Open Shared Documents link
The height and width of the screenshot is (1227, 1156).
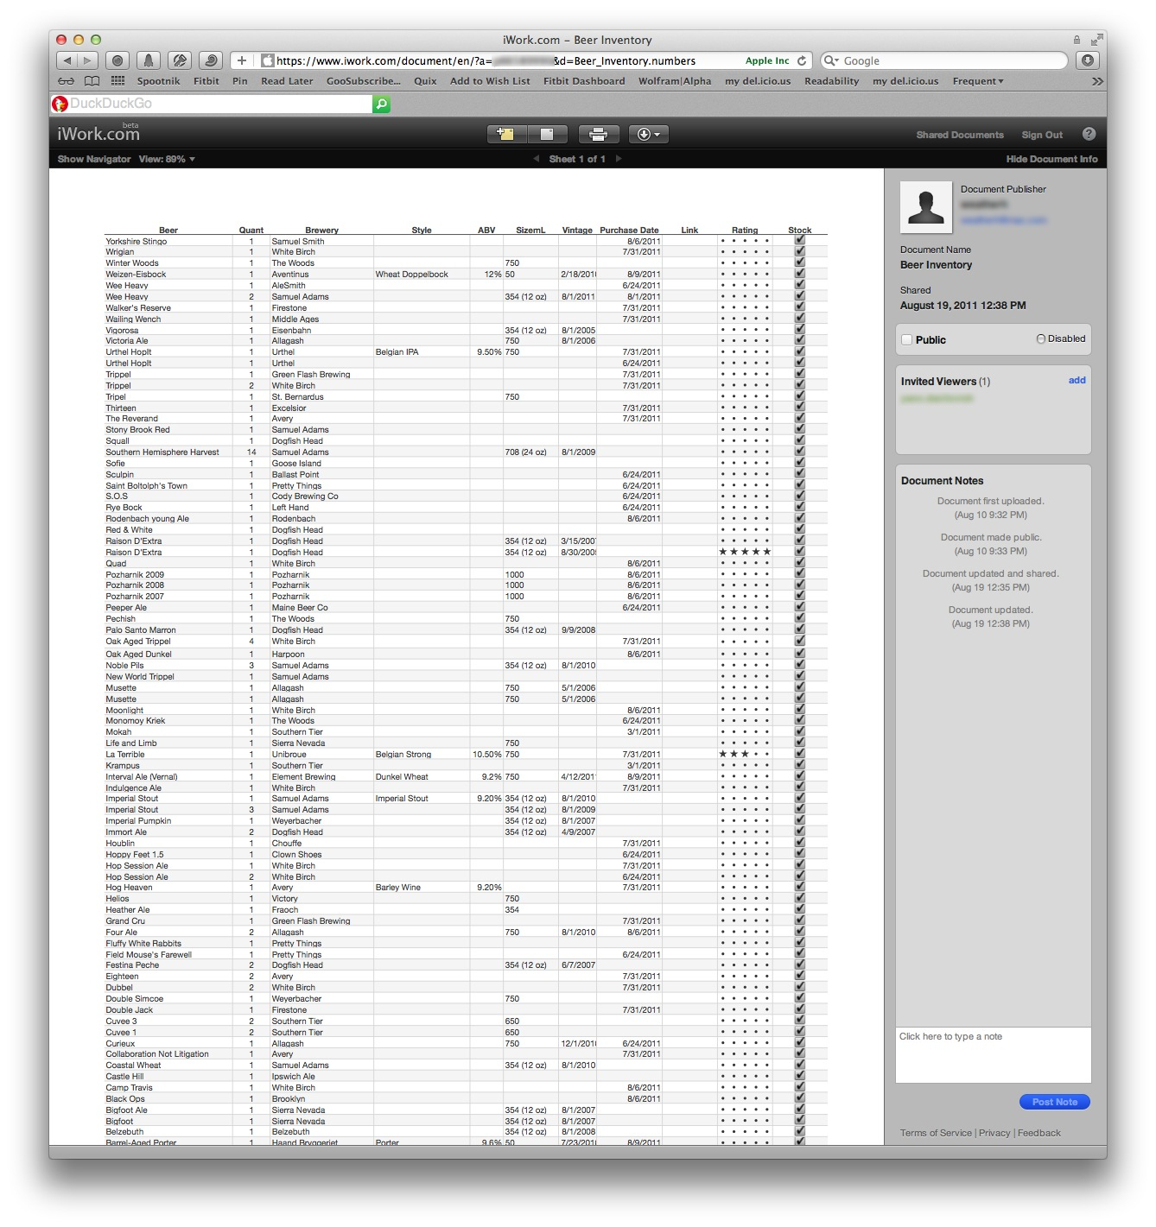point(960,135)
